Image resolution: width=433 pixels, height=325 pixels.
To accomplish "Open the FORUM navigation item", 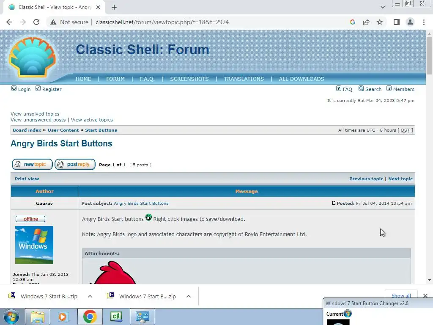I will click(x=115, y=79).
